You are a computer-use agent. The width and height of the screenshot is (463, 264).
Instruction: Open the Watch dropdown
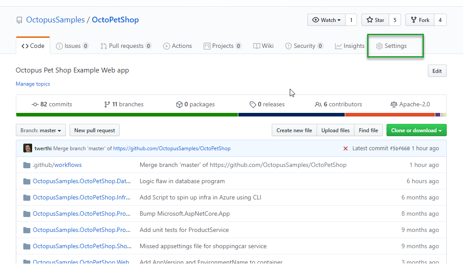(326, 20)
